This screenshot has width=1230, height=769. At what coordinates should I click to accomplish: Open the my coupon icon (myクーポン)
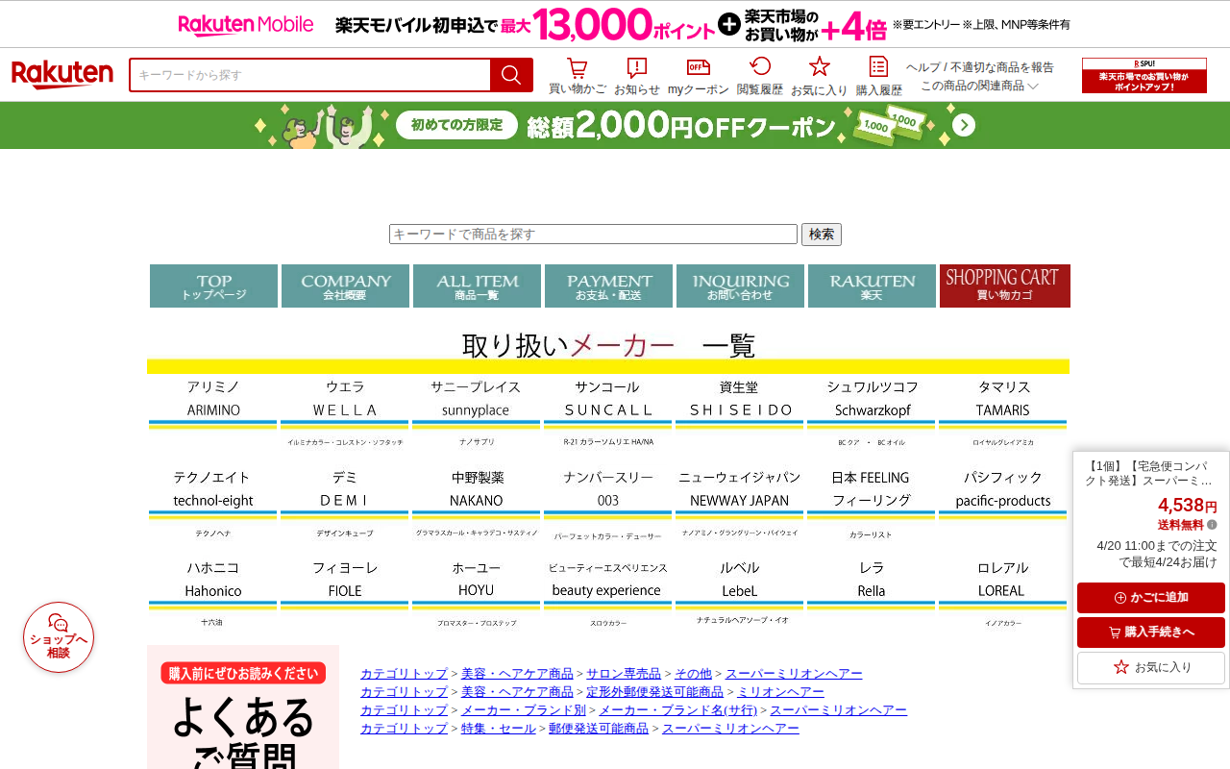[698, 76]
